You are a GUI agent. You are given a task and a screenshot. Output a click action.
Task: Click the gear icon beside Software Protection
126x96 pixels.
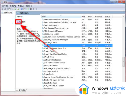coord(43,60)
